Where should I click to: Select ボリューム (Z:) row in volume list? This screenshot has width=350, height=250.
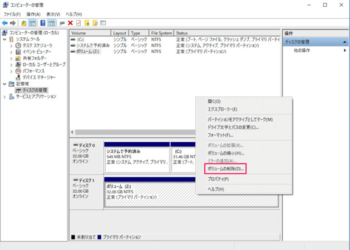tap(175, 52)
